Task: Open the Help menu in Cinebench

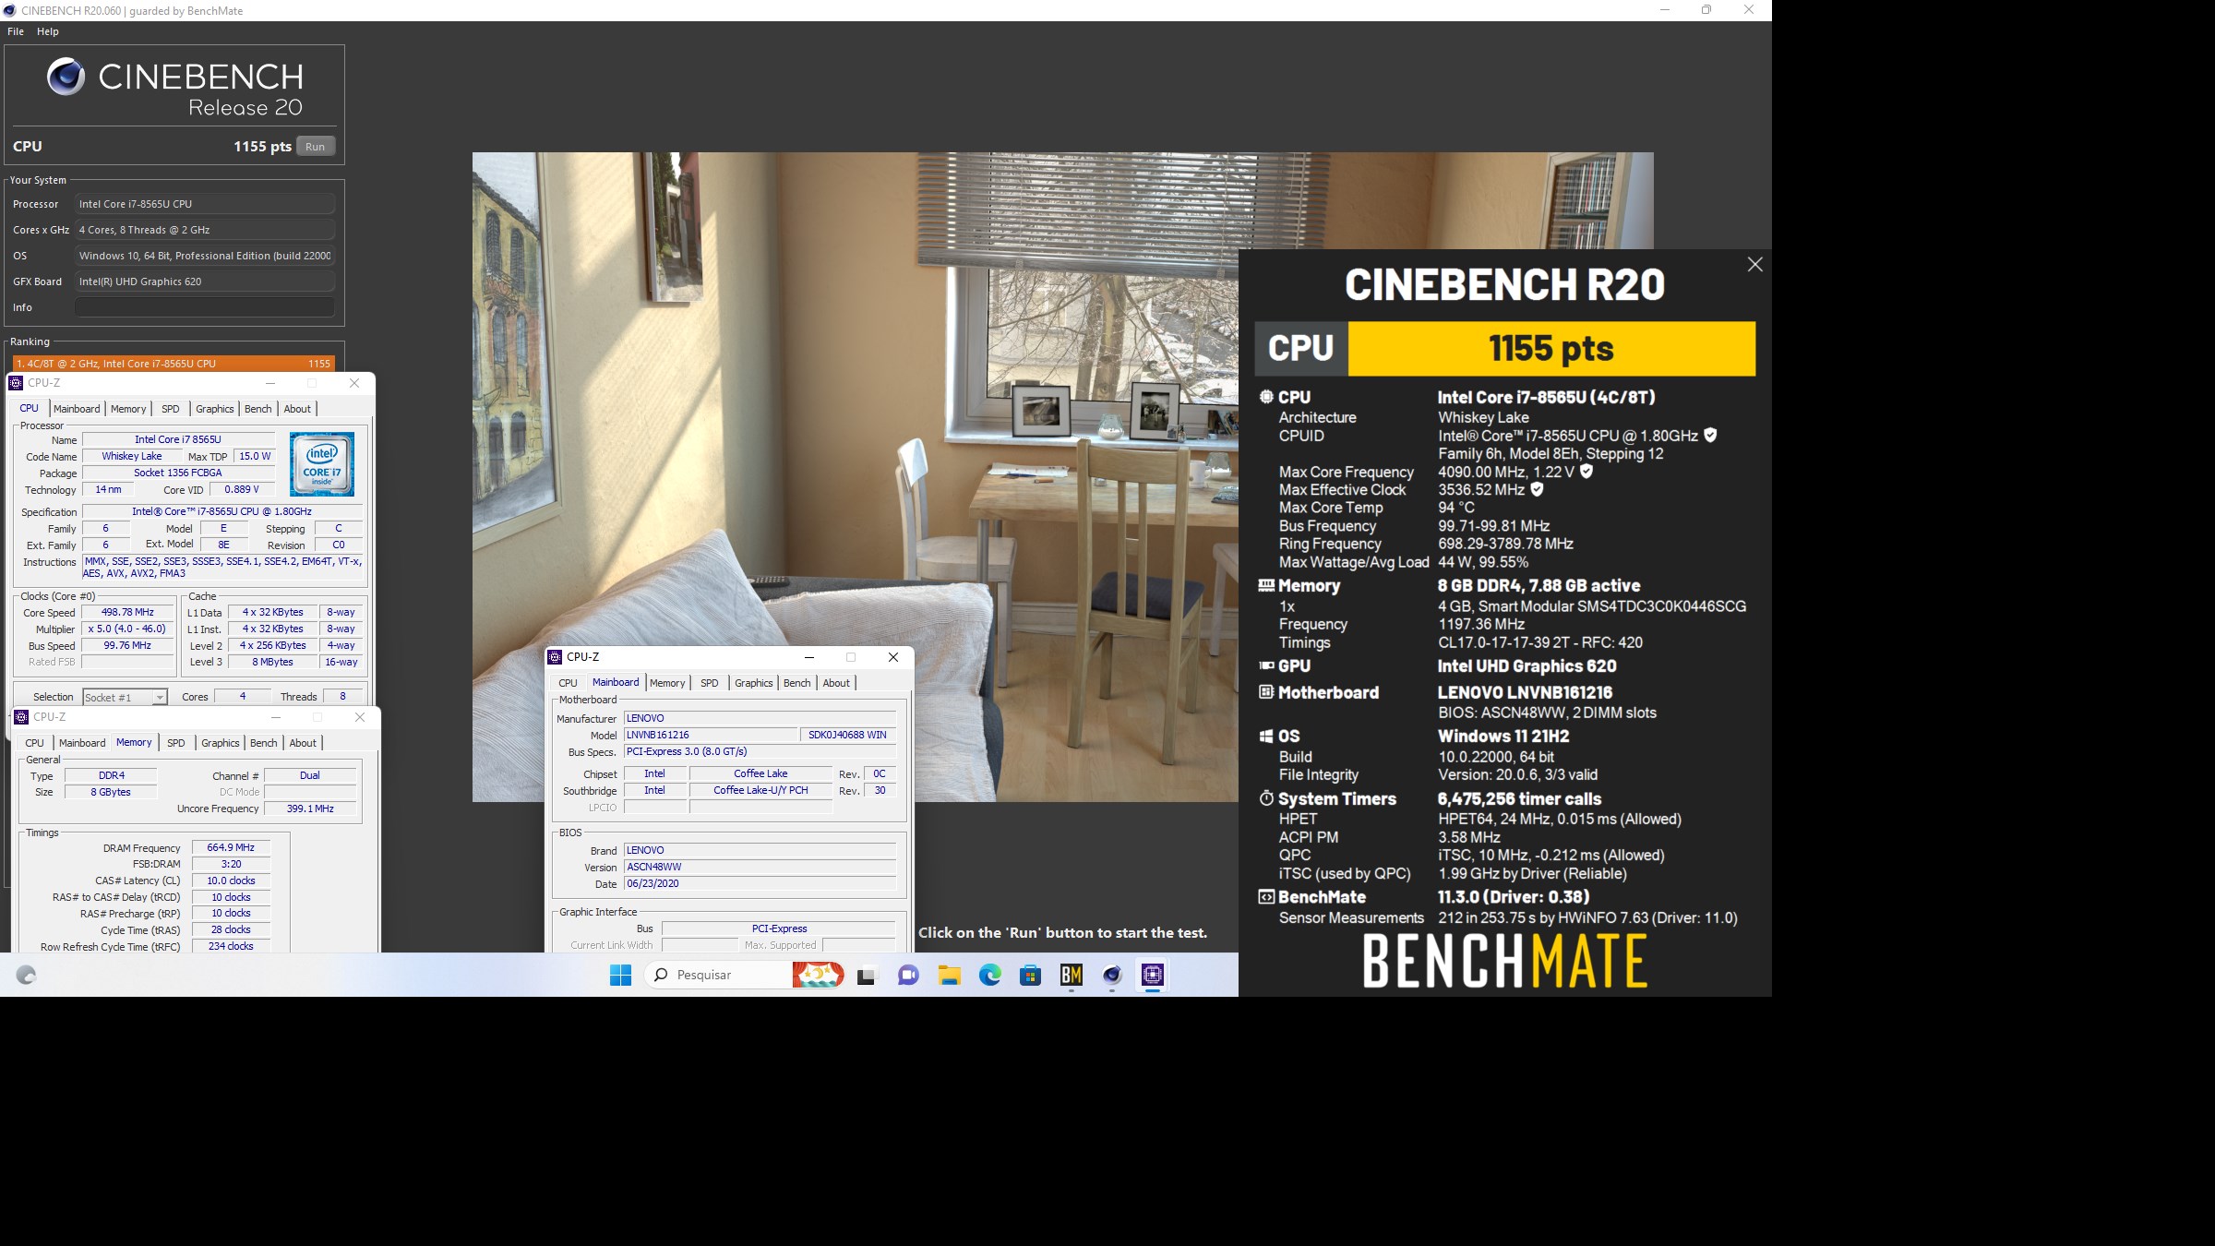Action: (x=48, y=31)
